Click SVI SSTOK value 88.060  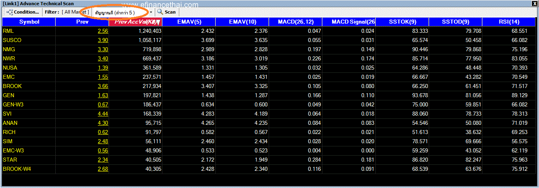pos(419,114)
